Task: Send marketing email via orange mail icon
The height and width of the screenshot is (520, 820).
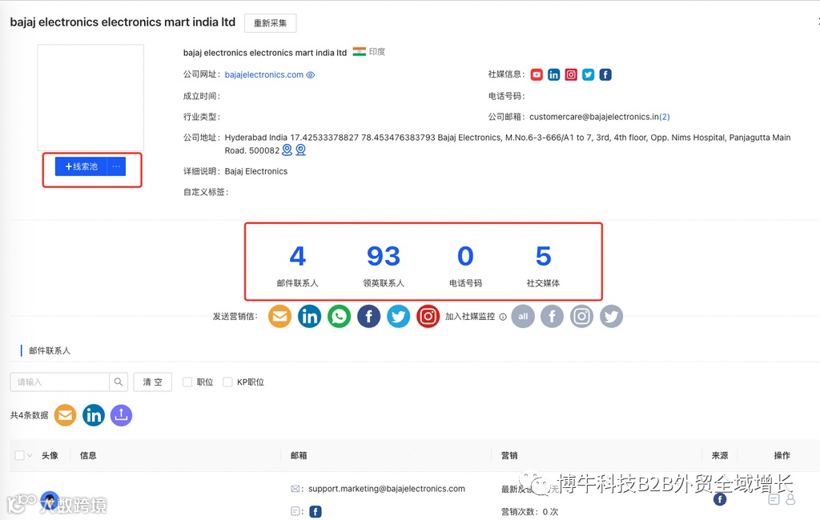Action: (x=279, y=316)
